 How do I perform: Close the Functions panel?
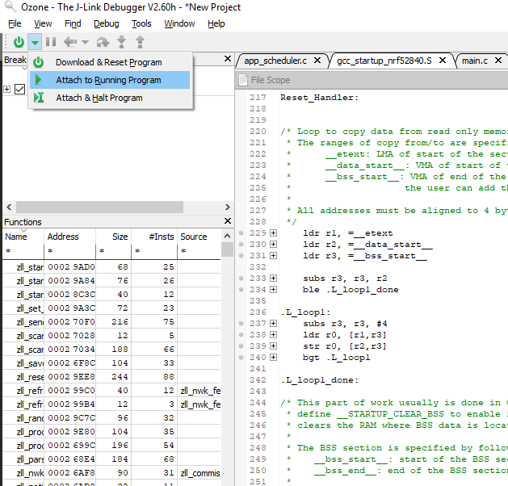click(228, 221)
